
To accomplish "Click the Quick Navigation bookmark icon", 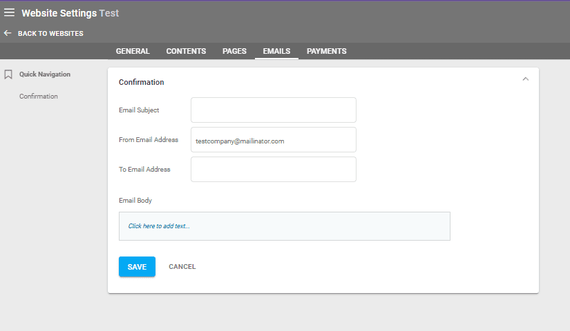I will pyautogui.click(x=8, y=74).
